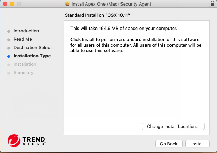
Task: Minimize the installer window
Action: (x=11, y=4)
